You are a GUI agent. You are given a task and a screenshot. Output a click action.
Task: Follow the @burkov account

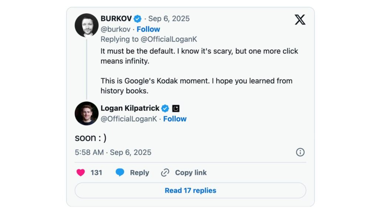coord(148,29)
